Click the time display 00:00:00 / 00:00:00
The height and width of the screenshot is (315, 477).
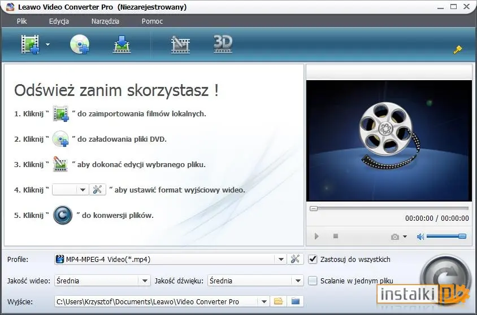pos(437,218)
